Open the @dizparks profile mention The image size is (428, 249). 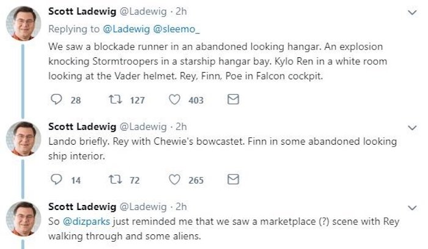point(83,220)
